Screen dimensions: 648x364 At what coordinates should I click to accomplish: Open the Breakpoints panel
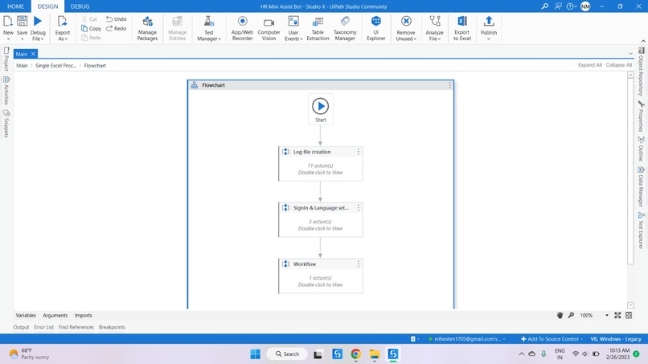[112, 327]
